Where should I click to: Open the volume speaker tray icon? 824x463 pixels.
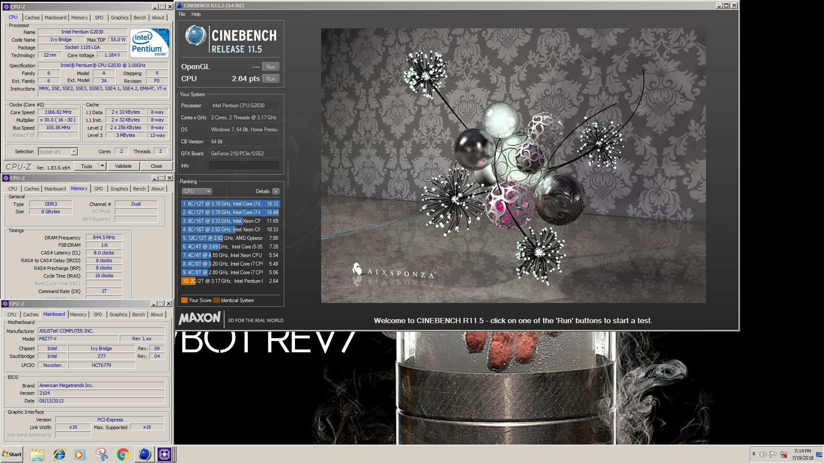[763, 454]
